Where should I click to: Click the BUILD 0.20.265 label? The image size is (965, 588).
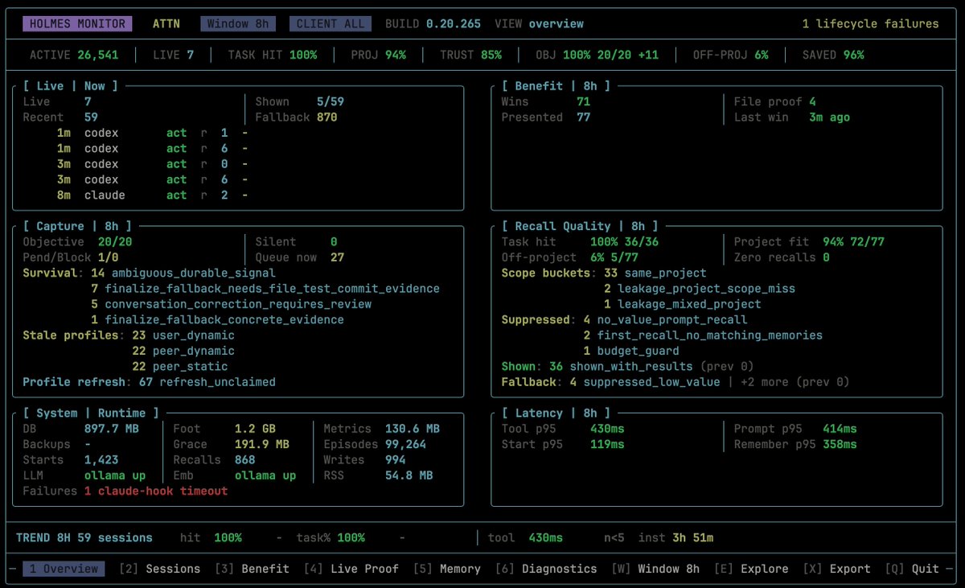point(433,24)
